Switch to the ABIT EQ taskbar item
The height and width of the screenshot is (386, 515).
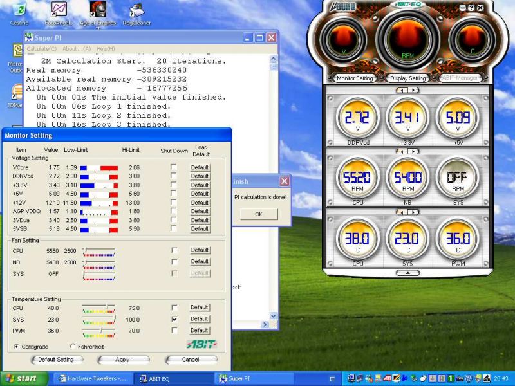[x=174, y=378]
